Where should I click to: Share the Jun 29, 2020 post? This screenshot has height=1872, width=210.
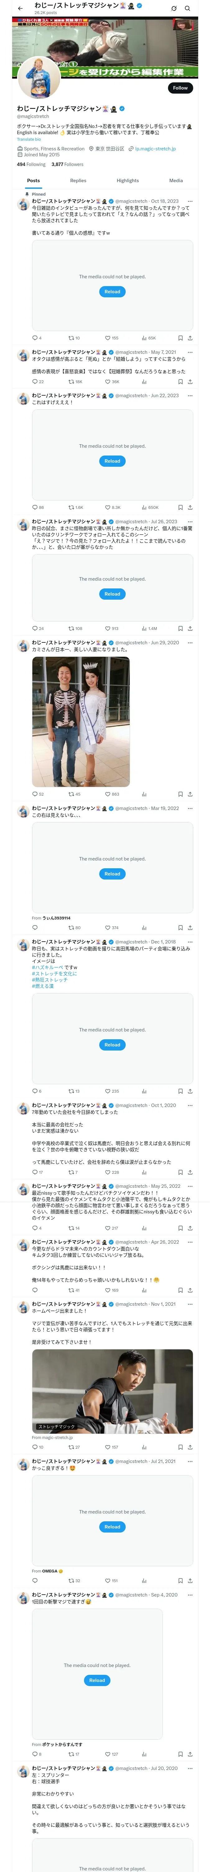tap(190, 794)
